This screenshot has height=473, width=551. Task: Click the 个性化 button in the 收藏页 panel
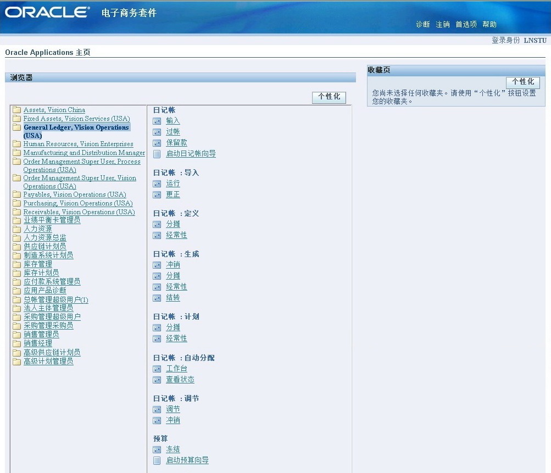[x=523, y=82]
